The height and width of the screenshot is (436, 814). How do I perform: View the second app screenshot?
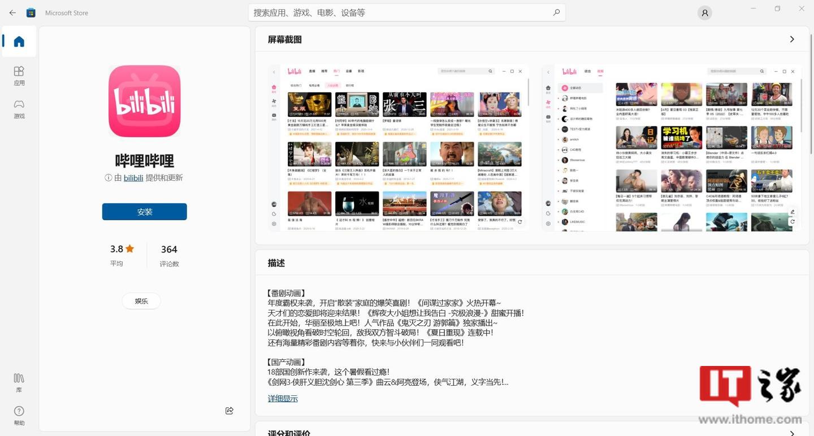point(670,148)
